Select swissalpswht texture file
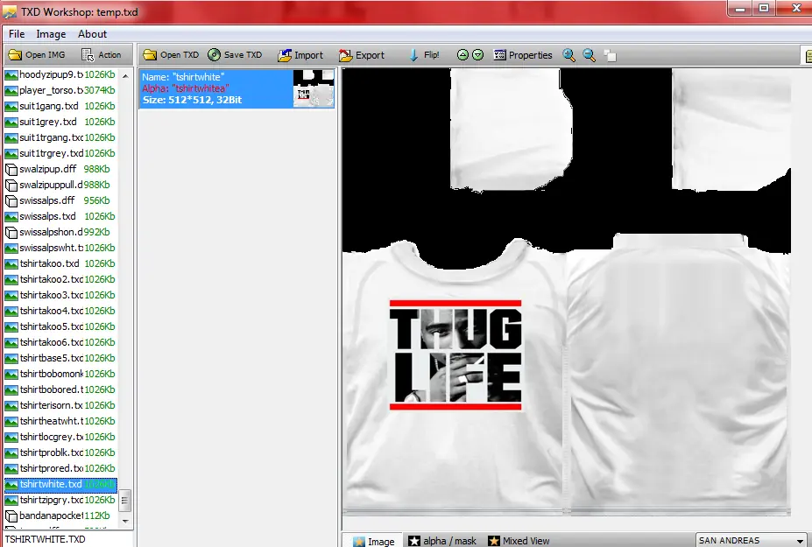This screenshot has width=812, height=547. (x=60, y=248)
